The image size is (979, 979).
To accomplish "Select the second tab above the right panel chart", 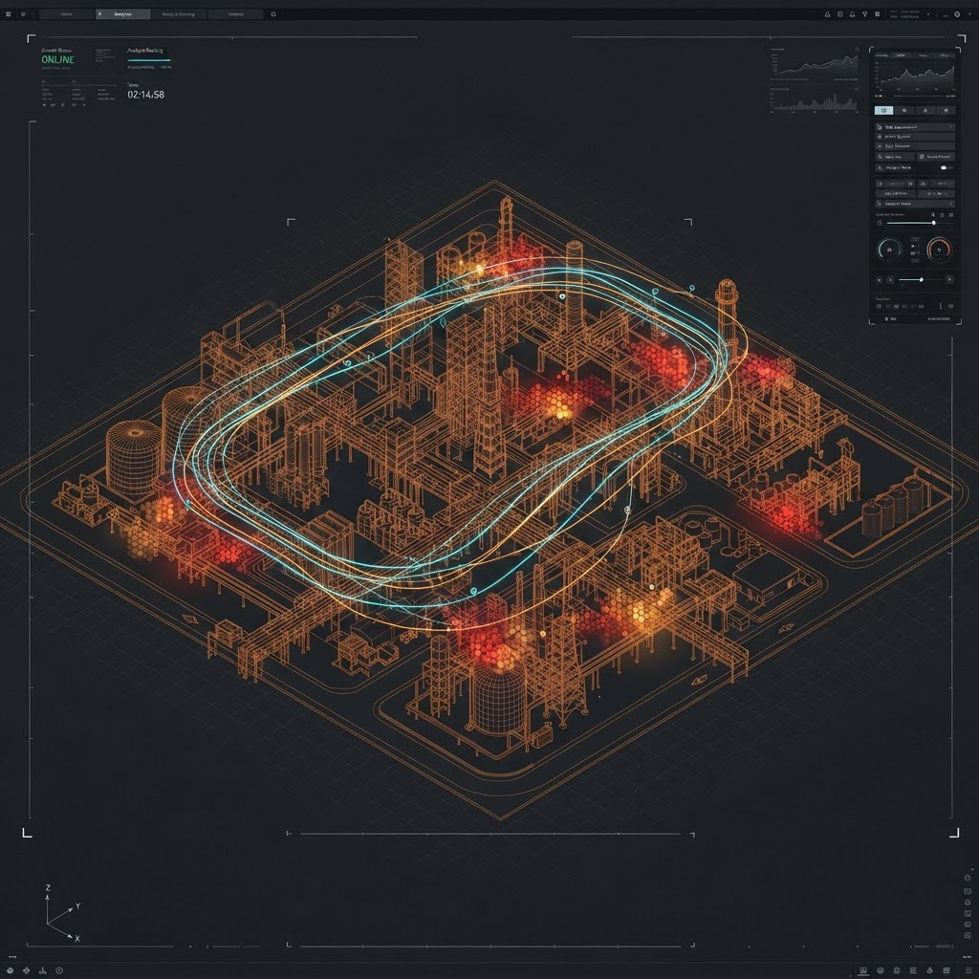I will [902, 55].
